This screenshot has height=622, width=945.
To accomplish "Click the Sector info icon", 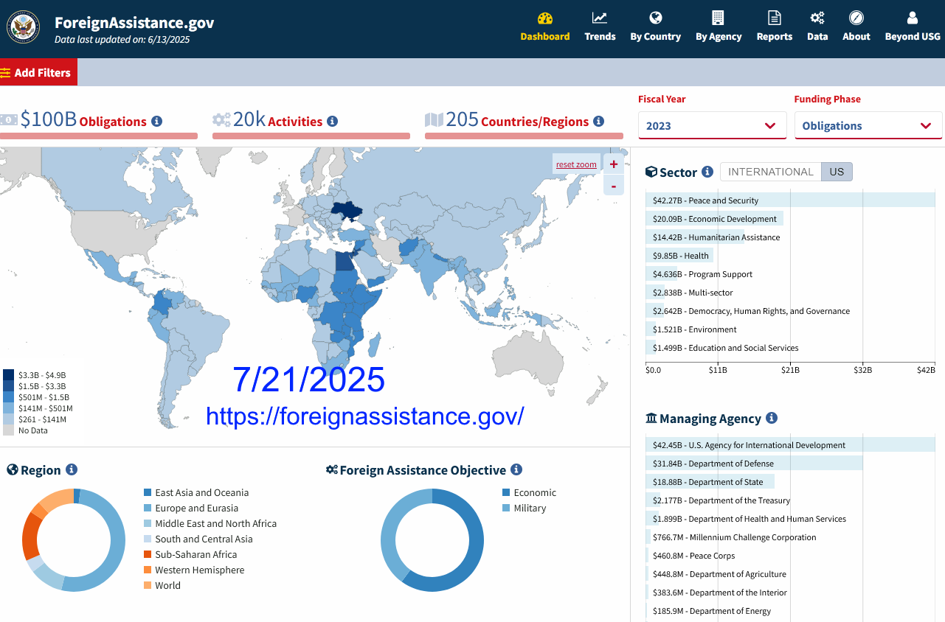I will click(x=707, y=172).
